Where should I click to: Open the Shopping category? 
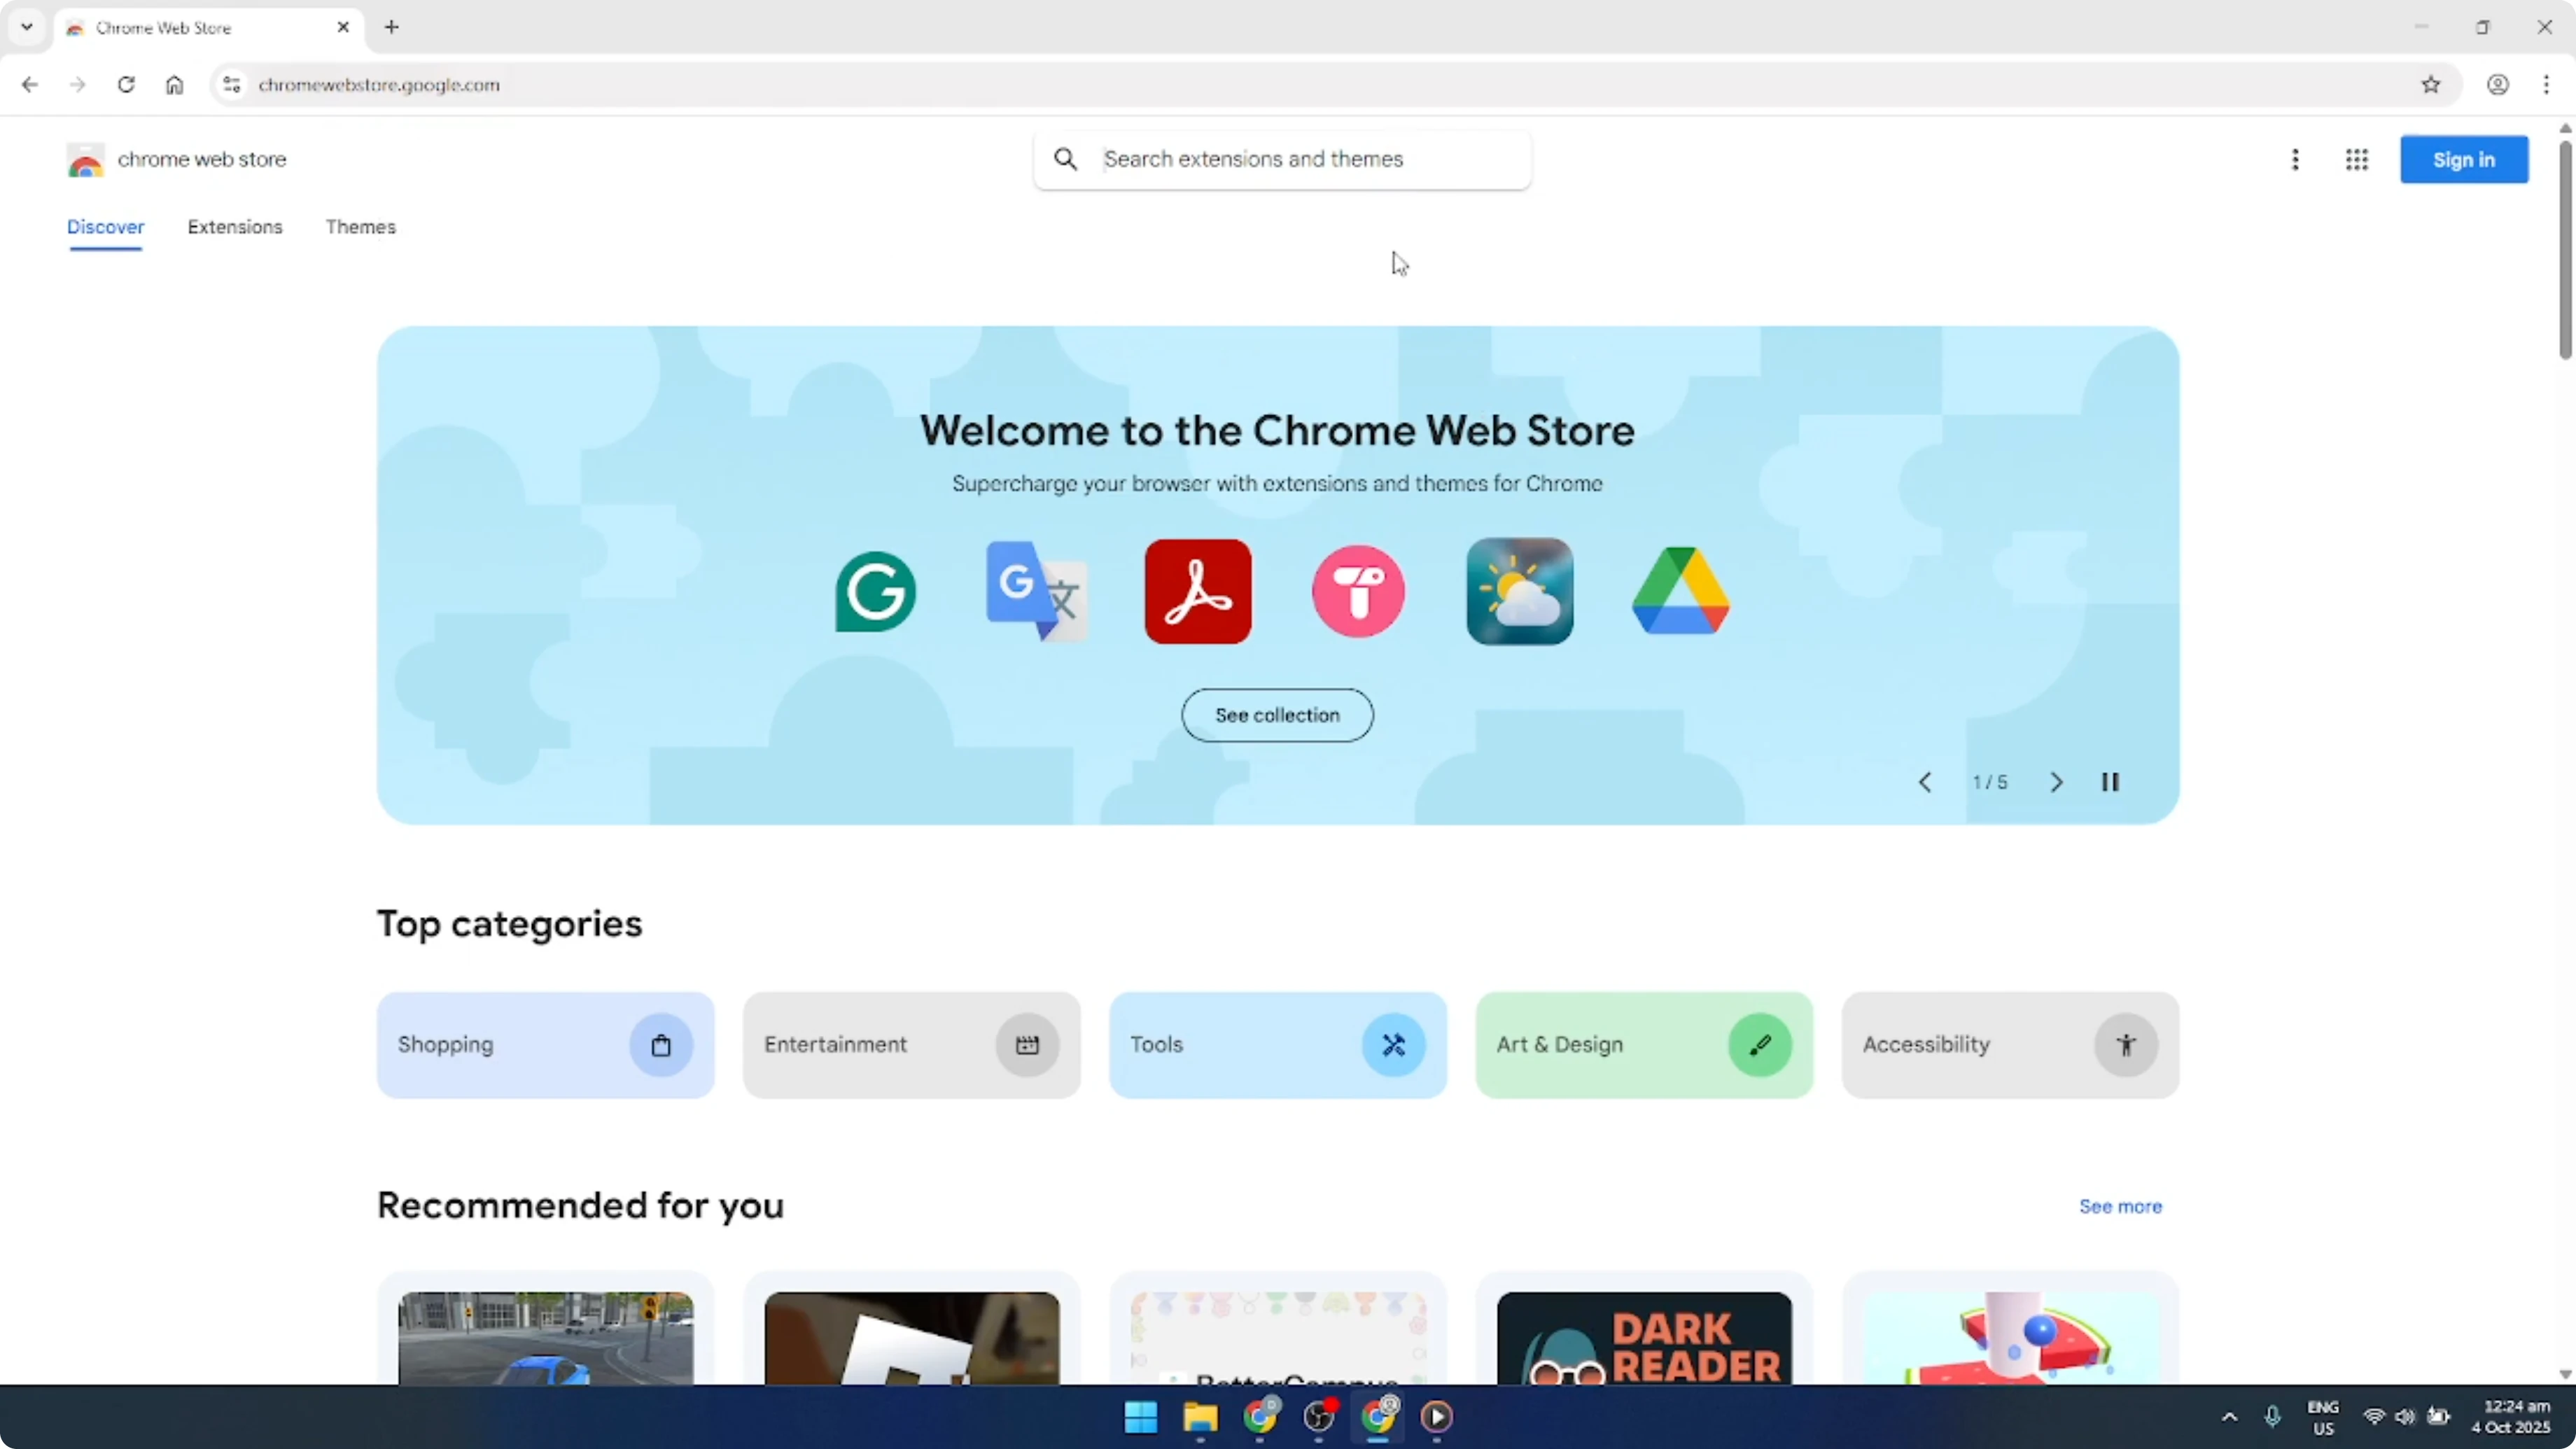546,1045
